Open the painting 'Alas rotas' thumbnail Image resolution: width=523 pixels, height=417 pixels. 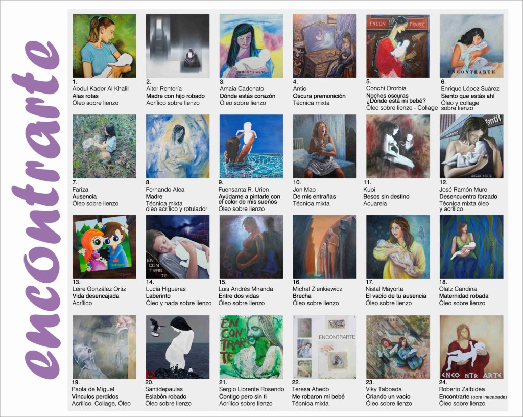click(104, 45)
